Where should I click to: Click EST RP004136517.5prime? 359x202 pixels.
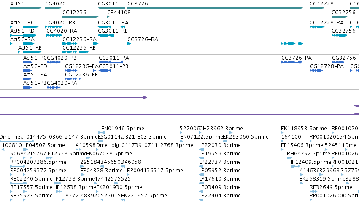pyautogui.click(x=155, y=171)
